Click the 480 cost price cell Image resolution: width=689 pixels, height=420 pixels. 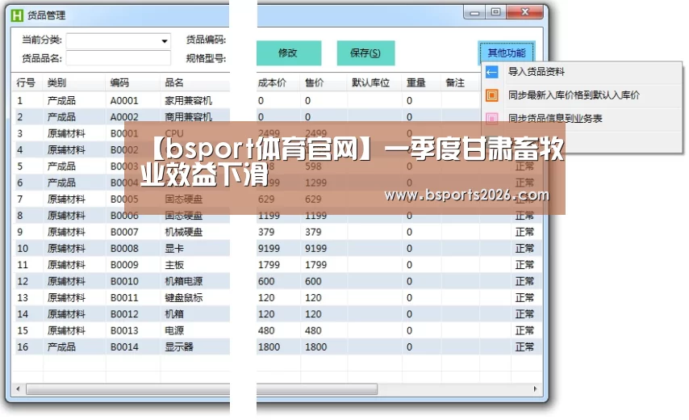(x=266, y=330)
